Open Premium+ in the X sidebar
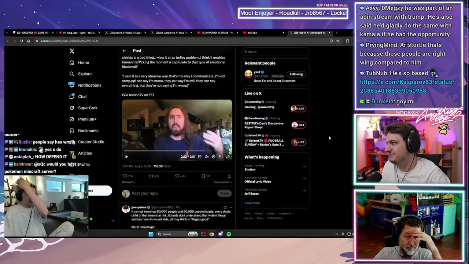 pos(83,119)
